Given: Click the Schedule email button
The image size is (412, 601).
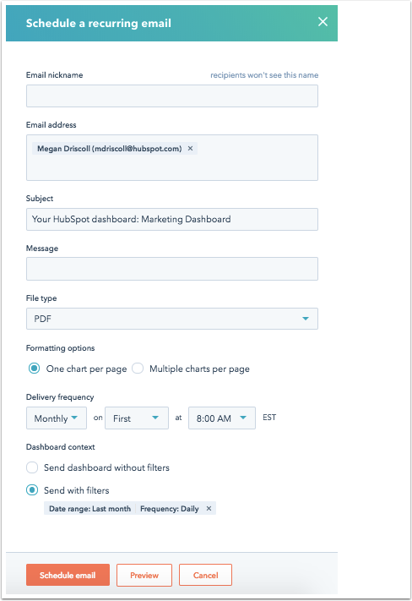Looking at the screenshot, I should point(68,575).
